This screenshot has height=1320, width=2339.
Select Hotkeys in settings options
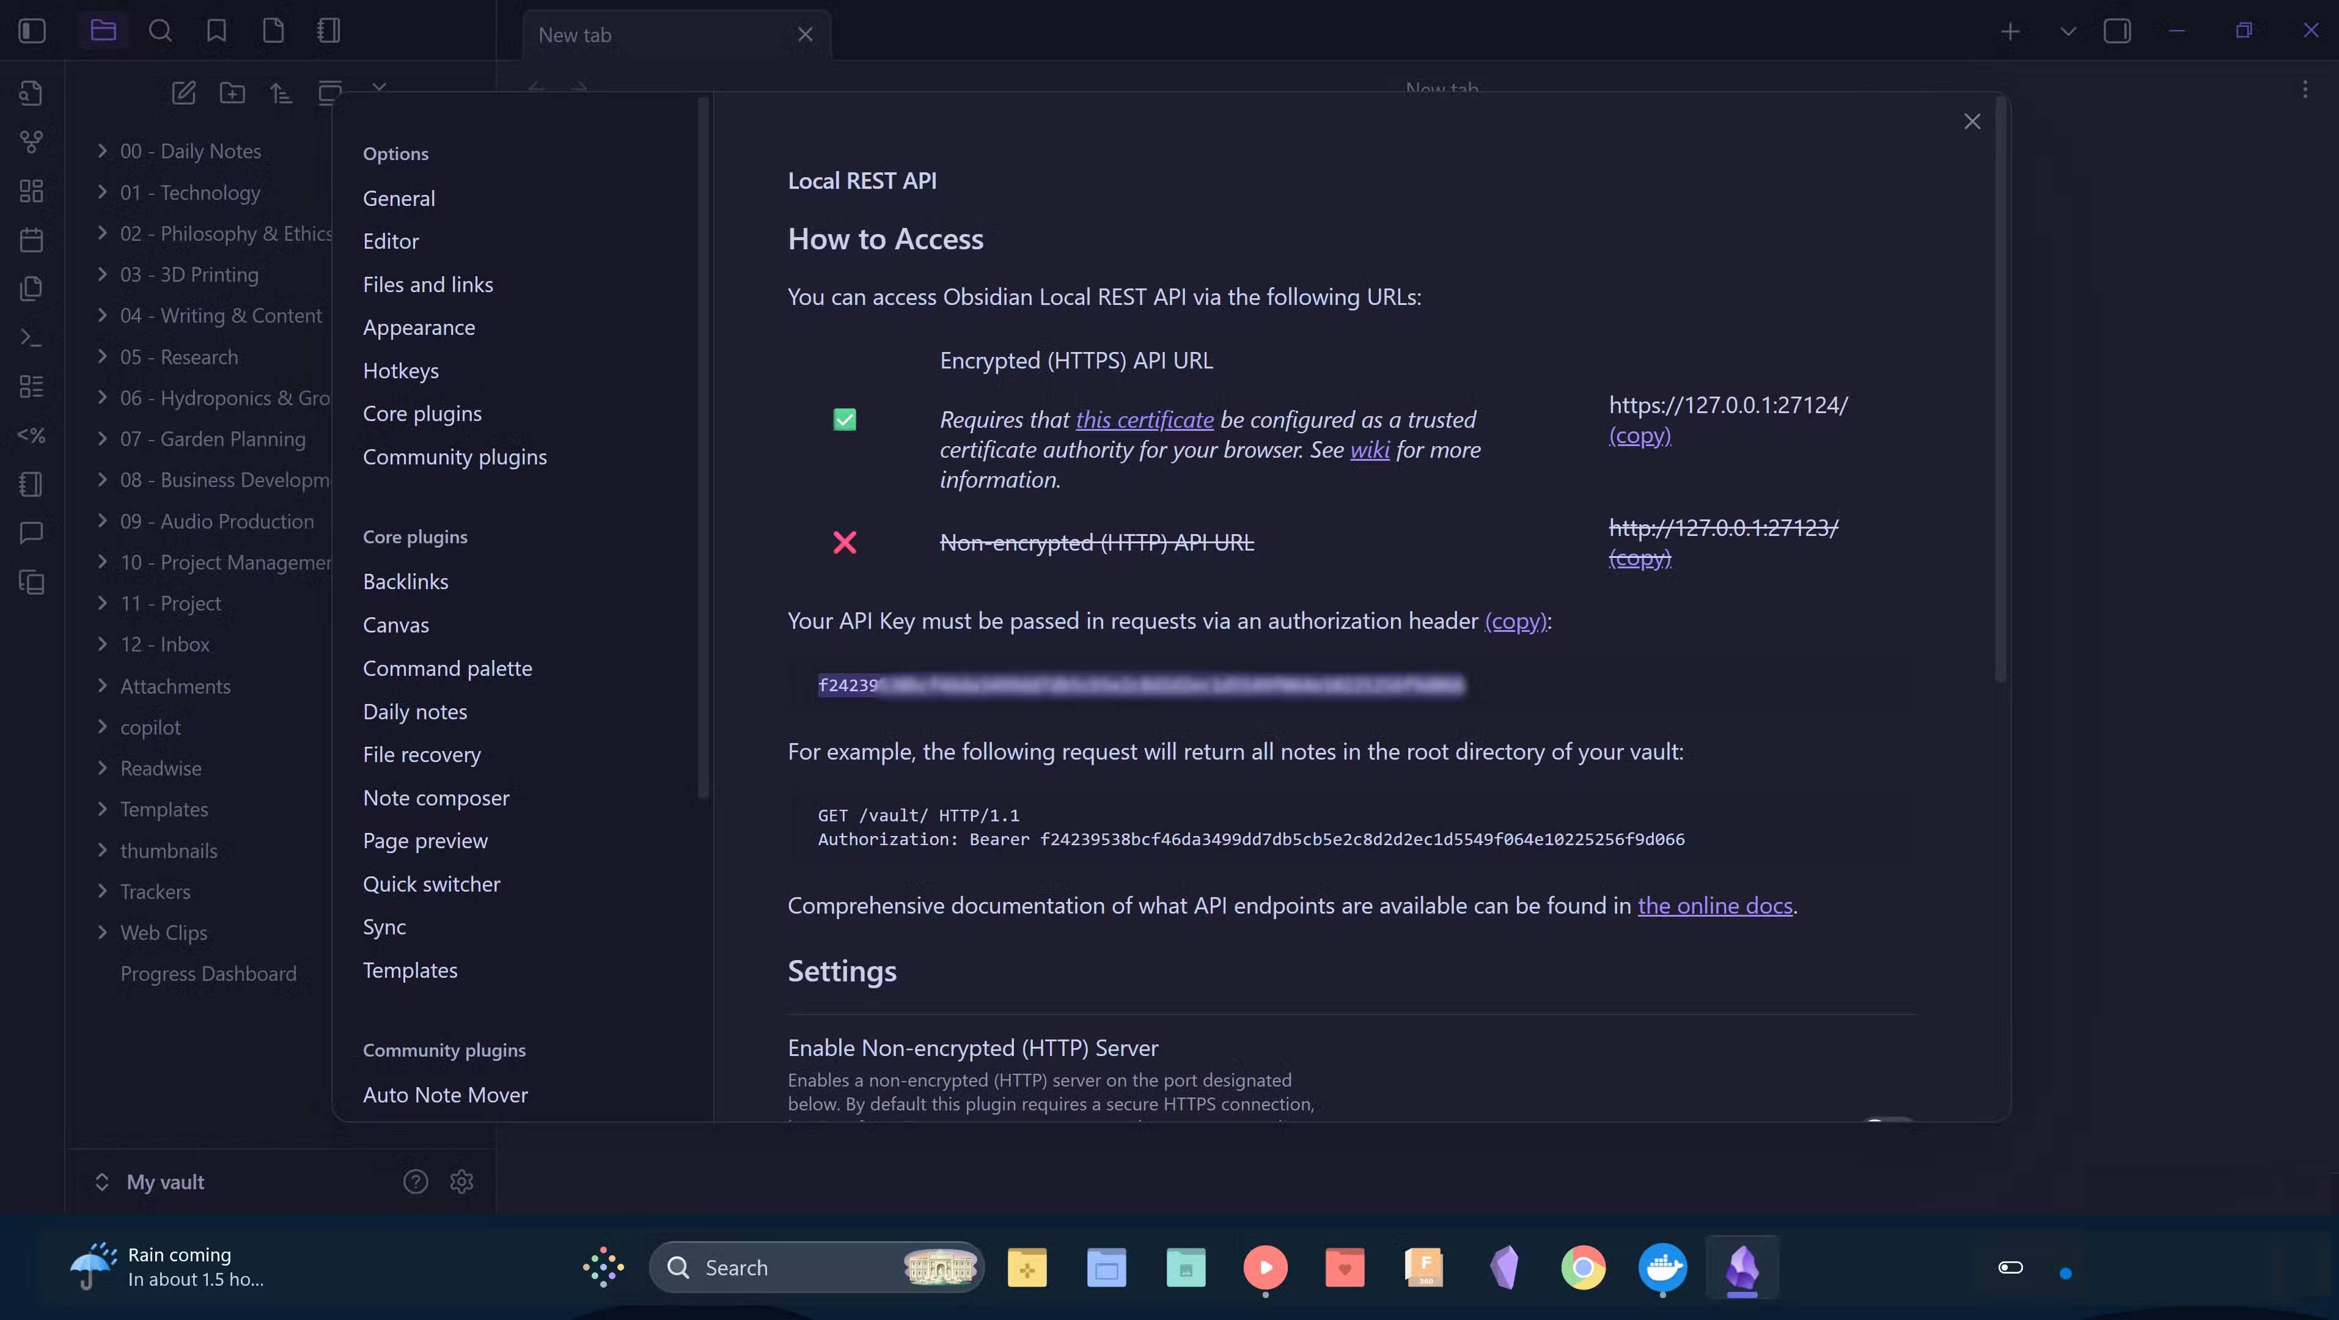click(x=400, y=370)
